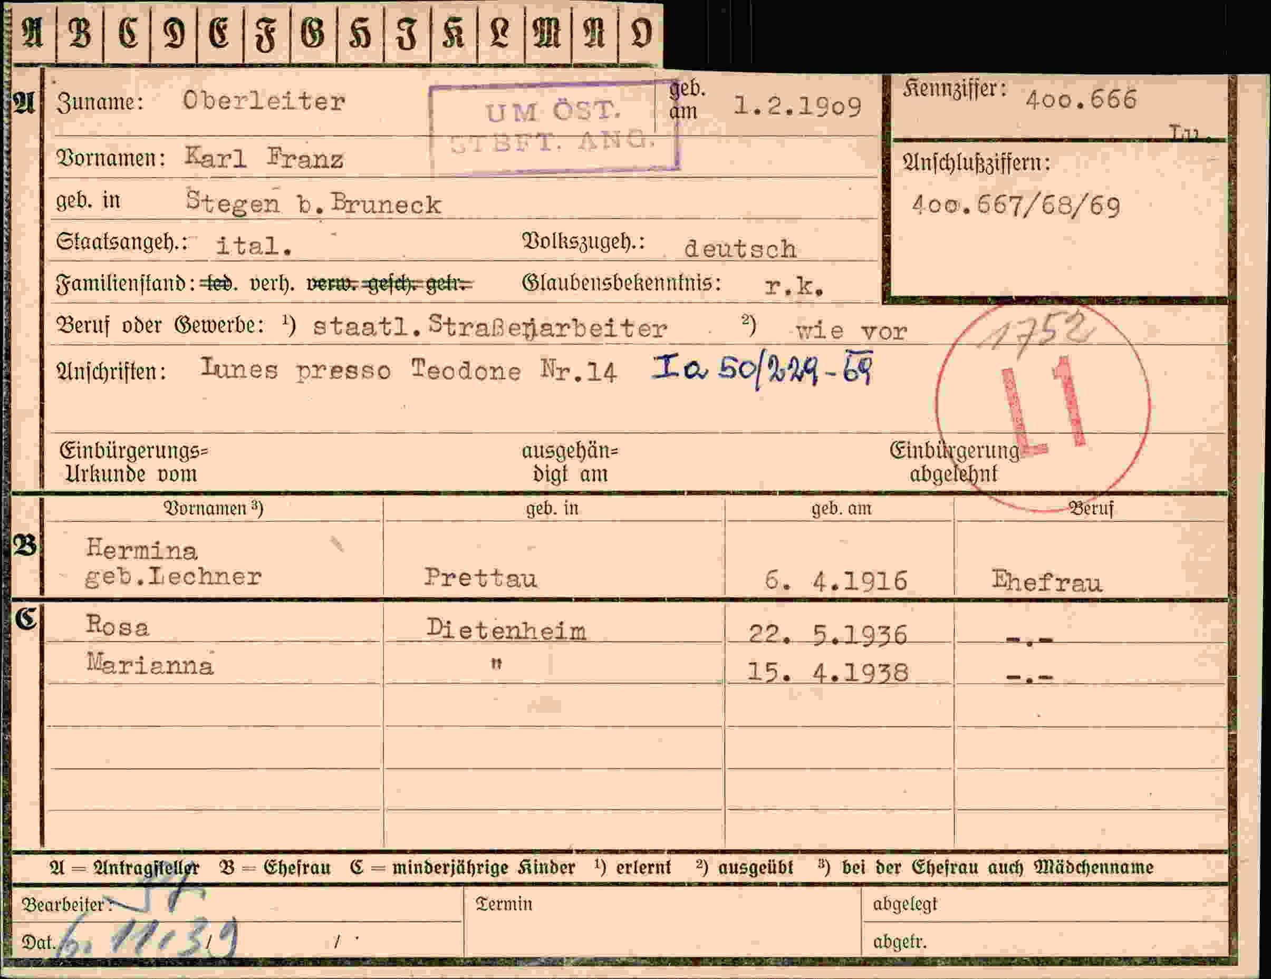This screenshot has height=979, width=1271.
Task: Click the red circular 'L1' stamp
Action: click(1043, 406)
